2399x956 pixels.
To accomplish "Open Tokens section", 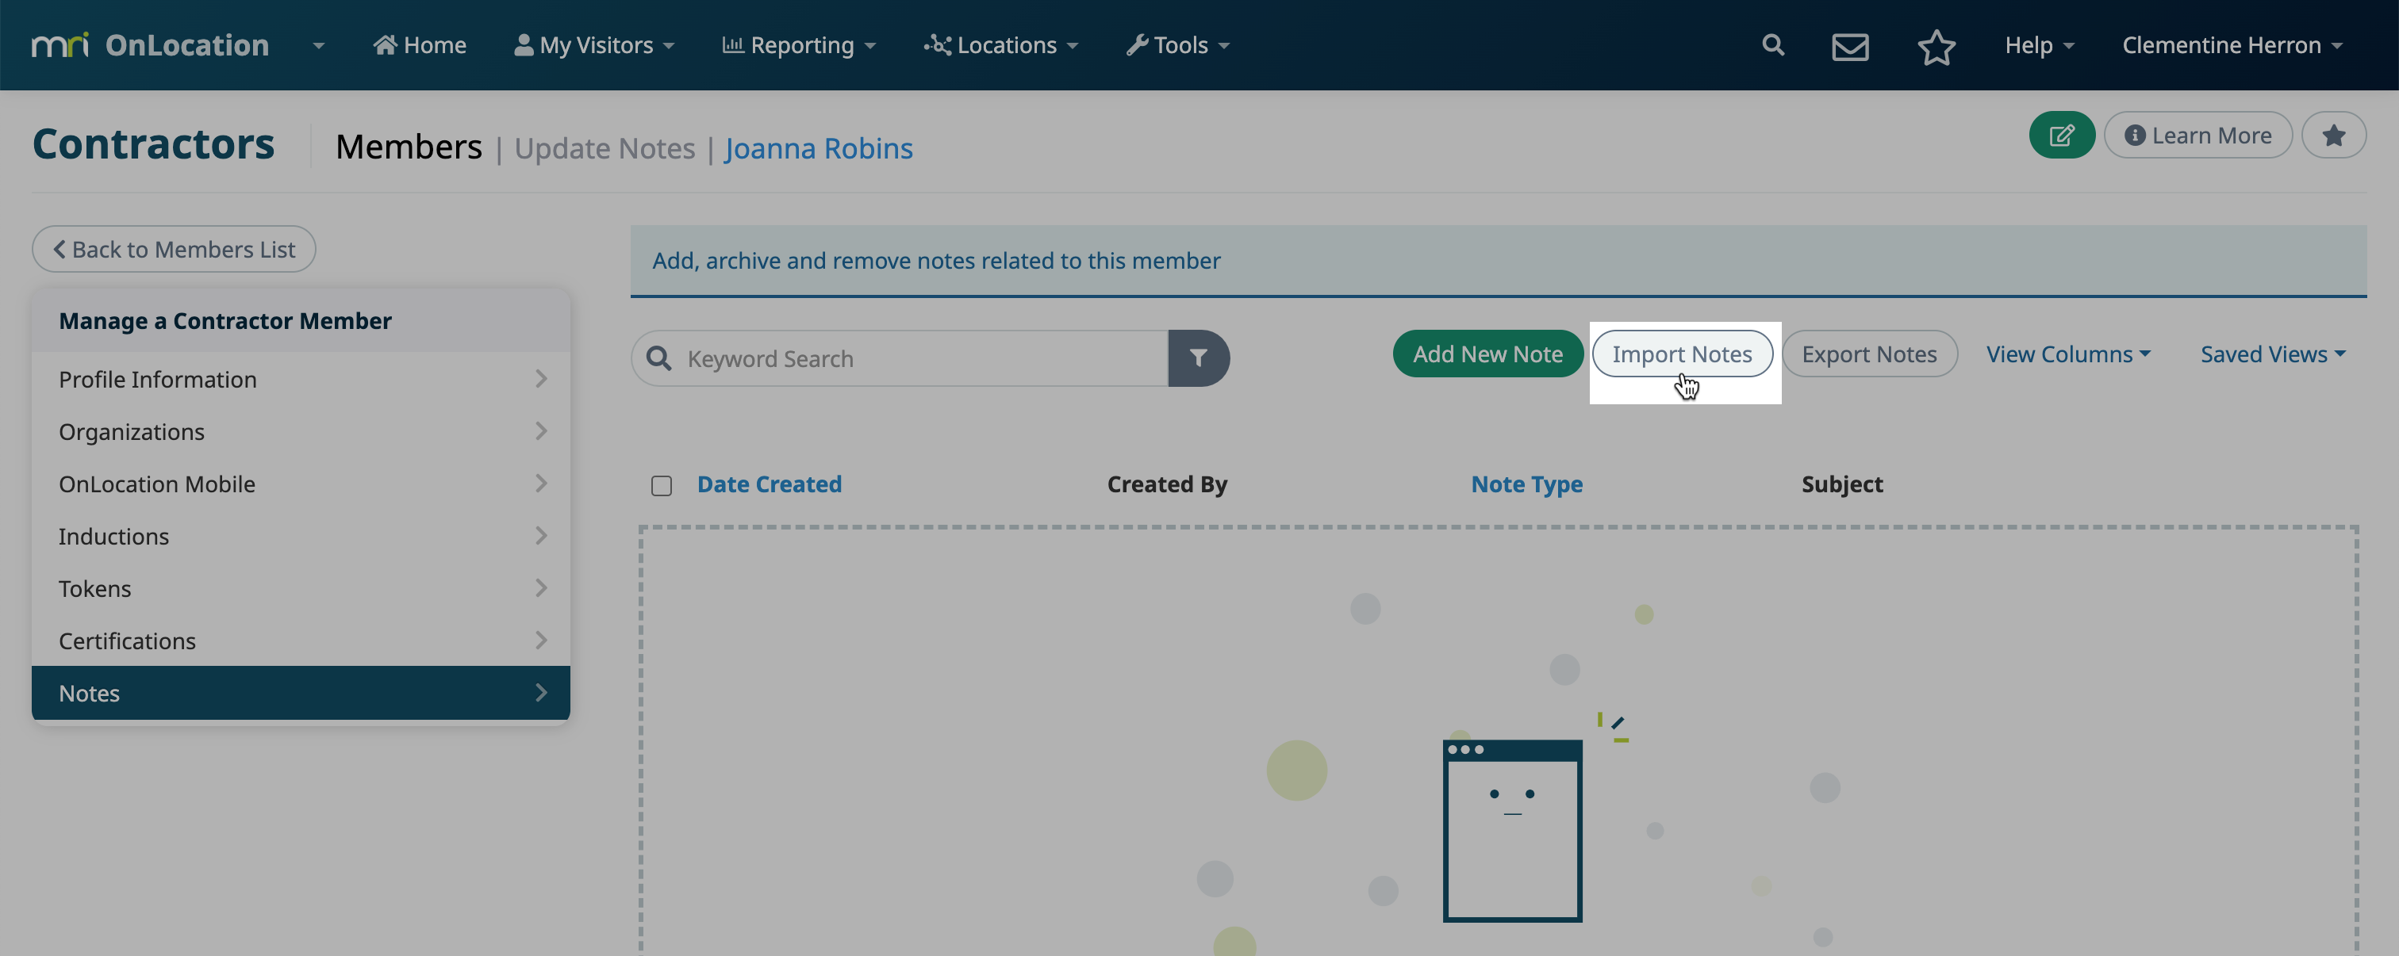I will point(301,587).
